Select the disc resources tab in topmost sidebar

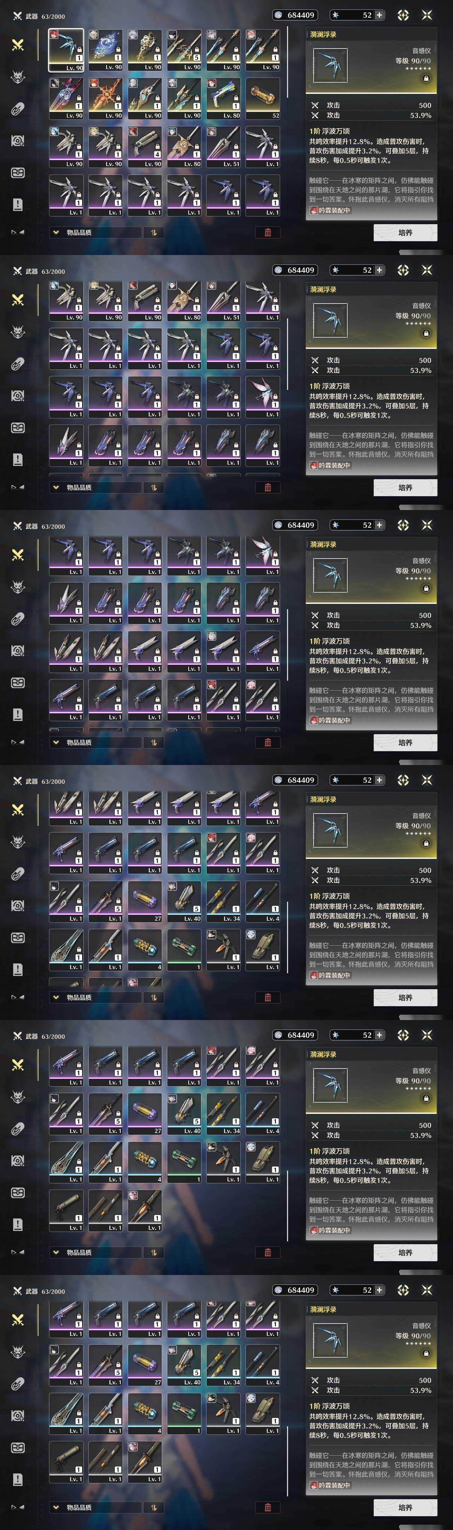coord(18,141)
